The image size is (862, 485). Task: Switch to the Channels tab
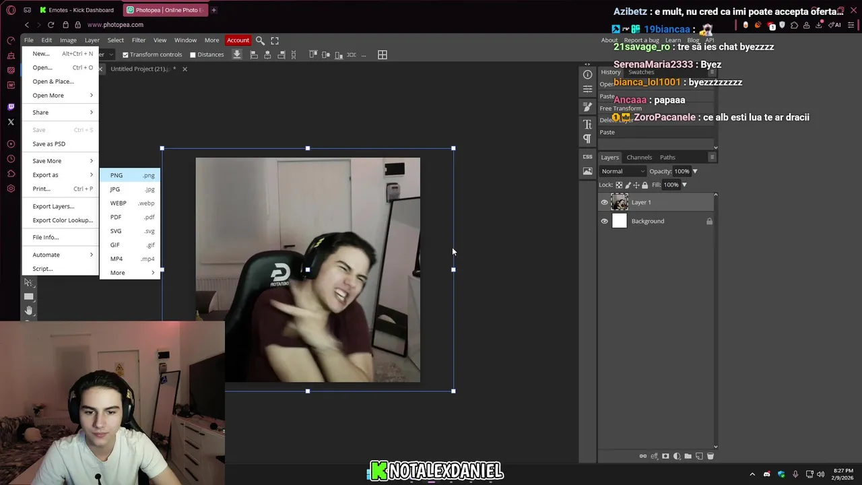click(639, 157)
